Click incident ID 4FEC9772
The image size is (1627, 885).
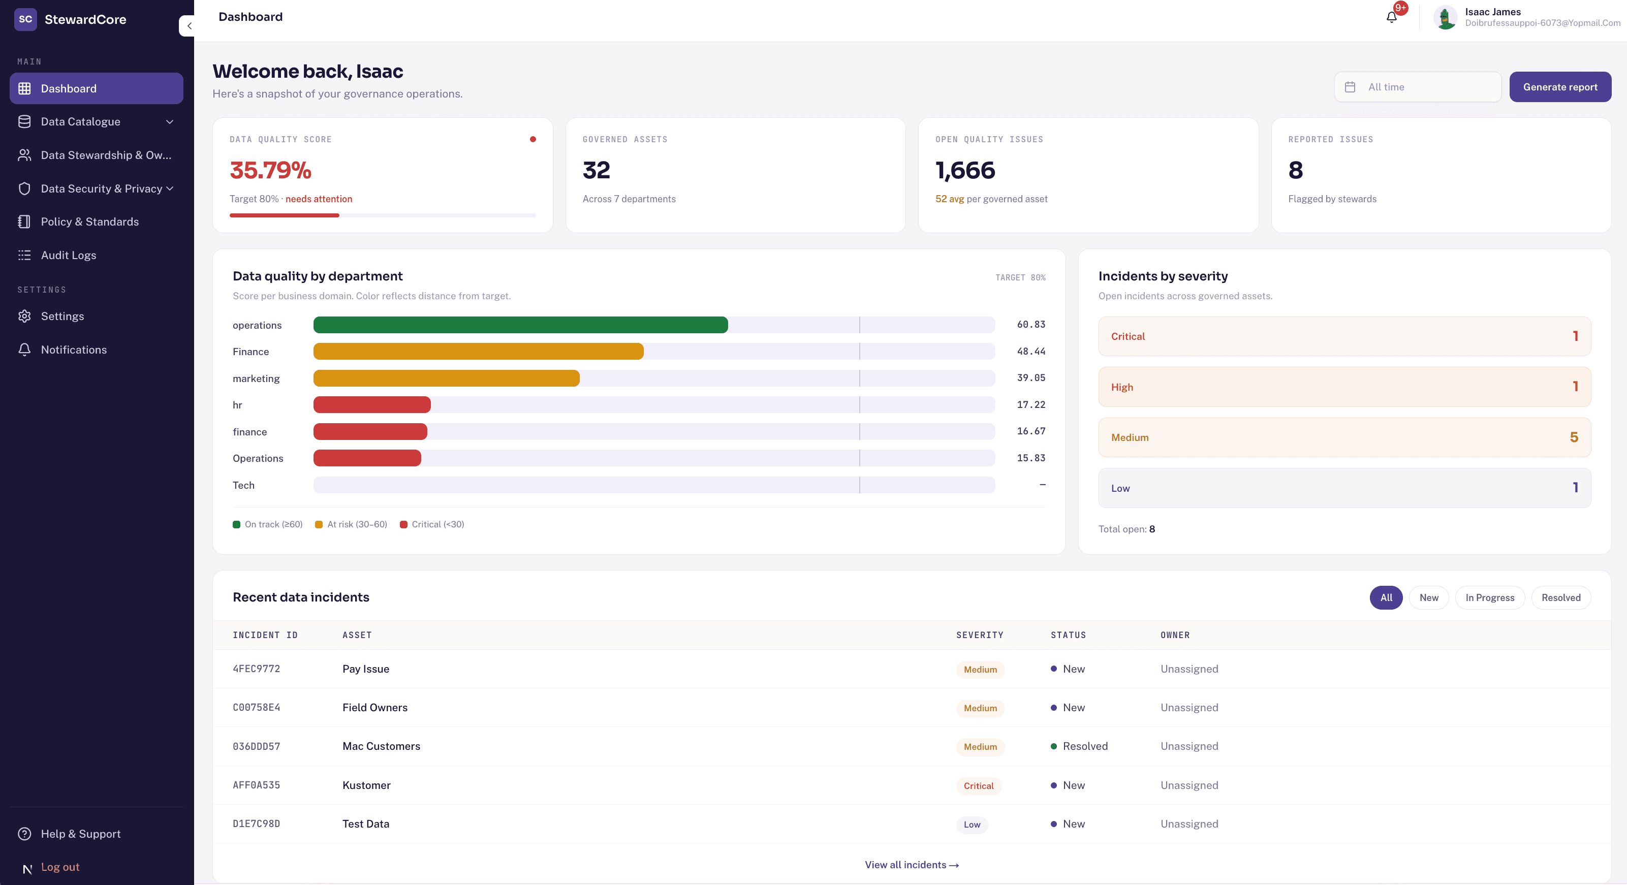point(256,669)
